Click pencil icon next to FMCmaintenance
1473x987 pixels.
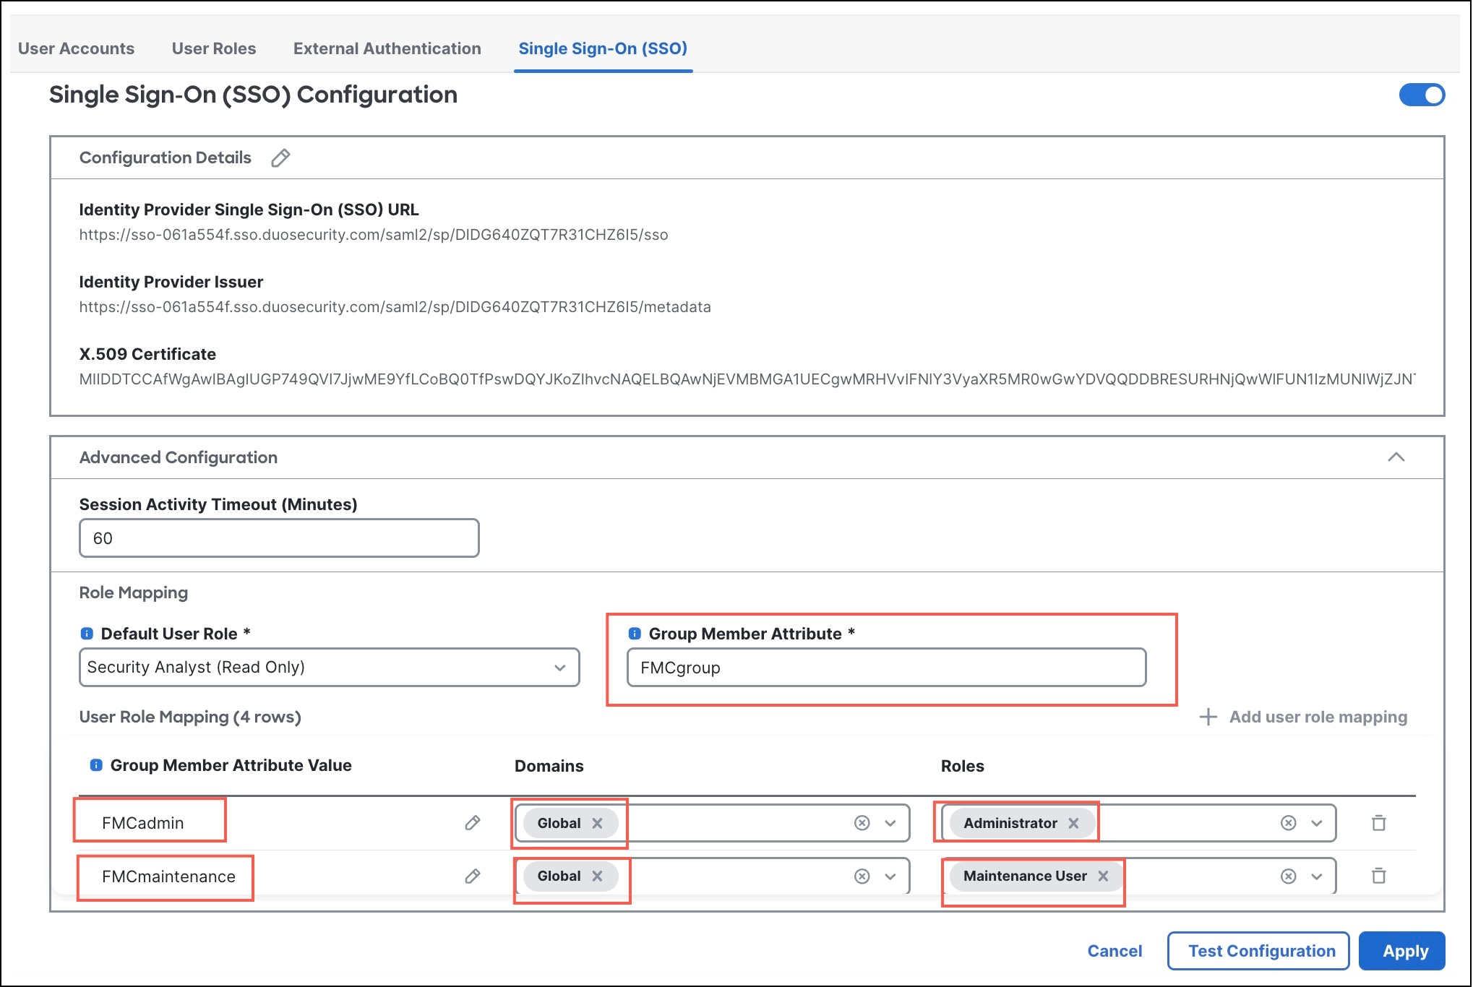473,876
